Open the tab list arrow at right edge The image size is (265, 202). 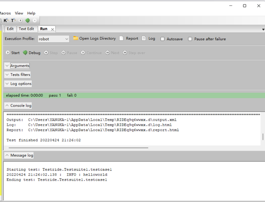[263, 30]
